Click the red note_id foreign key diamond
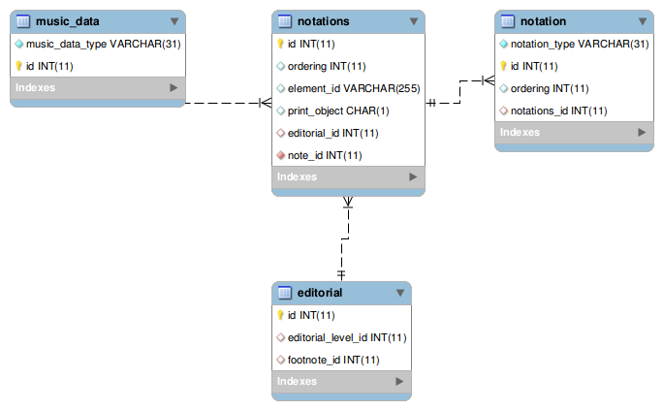The height and width of the screenshot is (410, 663). click(x=281, y=155)
